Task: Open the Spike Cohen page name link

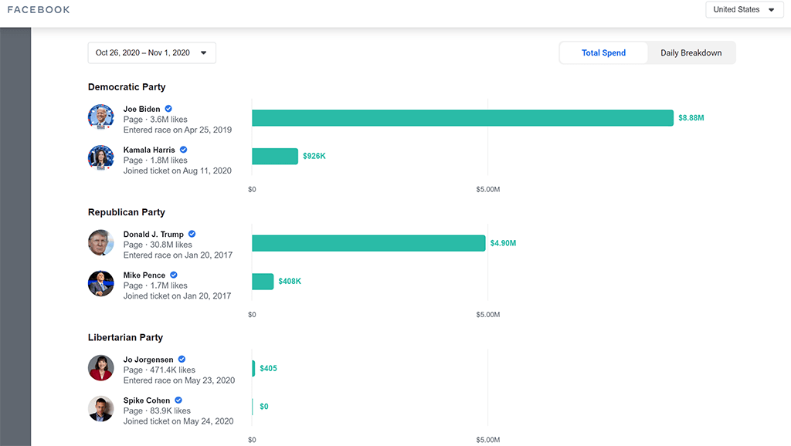Action: coord(147,400)
